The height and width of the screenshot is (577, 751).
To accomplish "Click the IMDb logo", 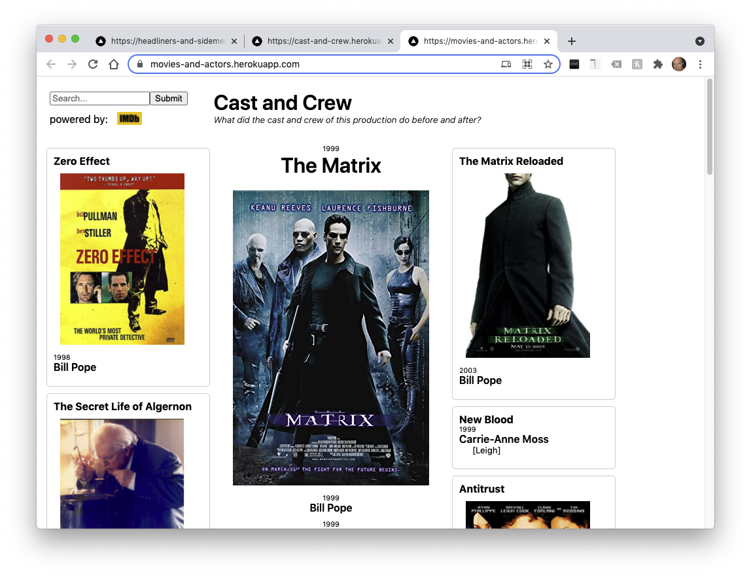I will click(x=130, y=119).
